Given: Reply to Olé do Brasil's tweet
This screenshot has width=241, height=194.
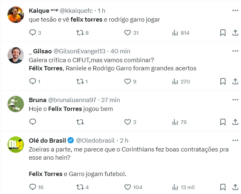Looking at the screenshot, I should tap(33, 187).
